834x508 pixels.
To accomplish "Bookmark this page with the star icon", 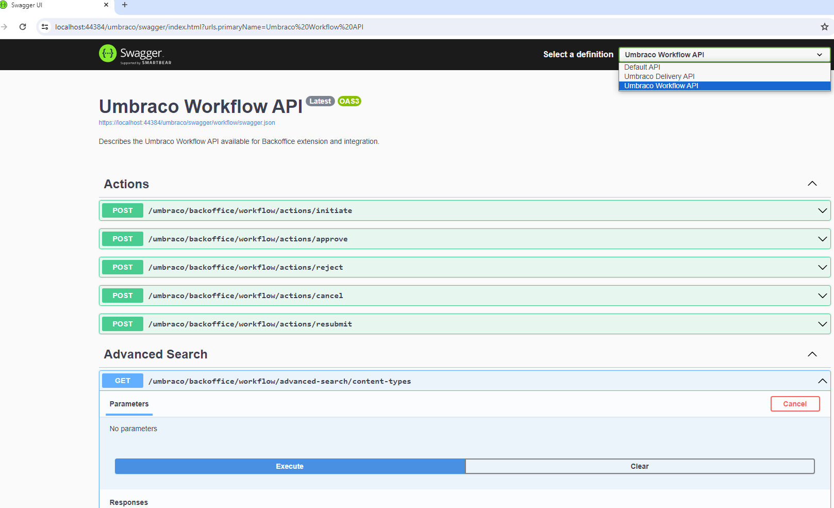I will pyautogui.click(x=824, y=27).
